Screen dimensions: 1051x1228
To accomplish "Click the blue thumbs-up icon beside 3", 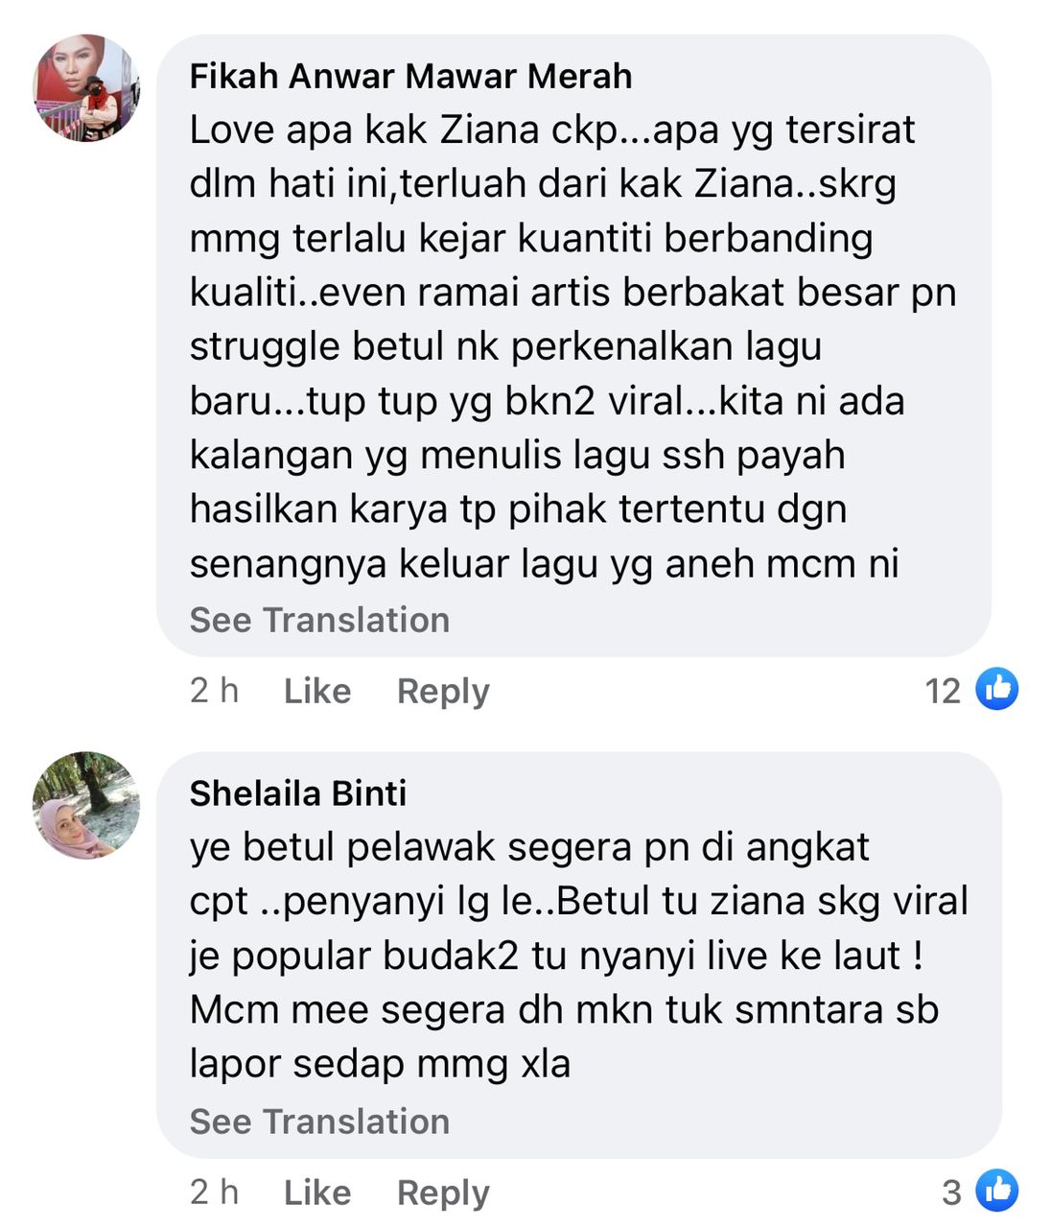I will (x=997, y=1191).
